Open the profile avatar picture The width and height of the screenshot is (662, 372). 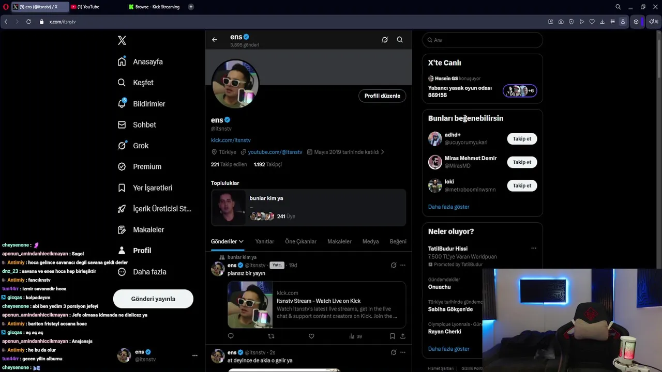click(235, 84)
